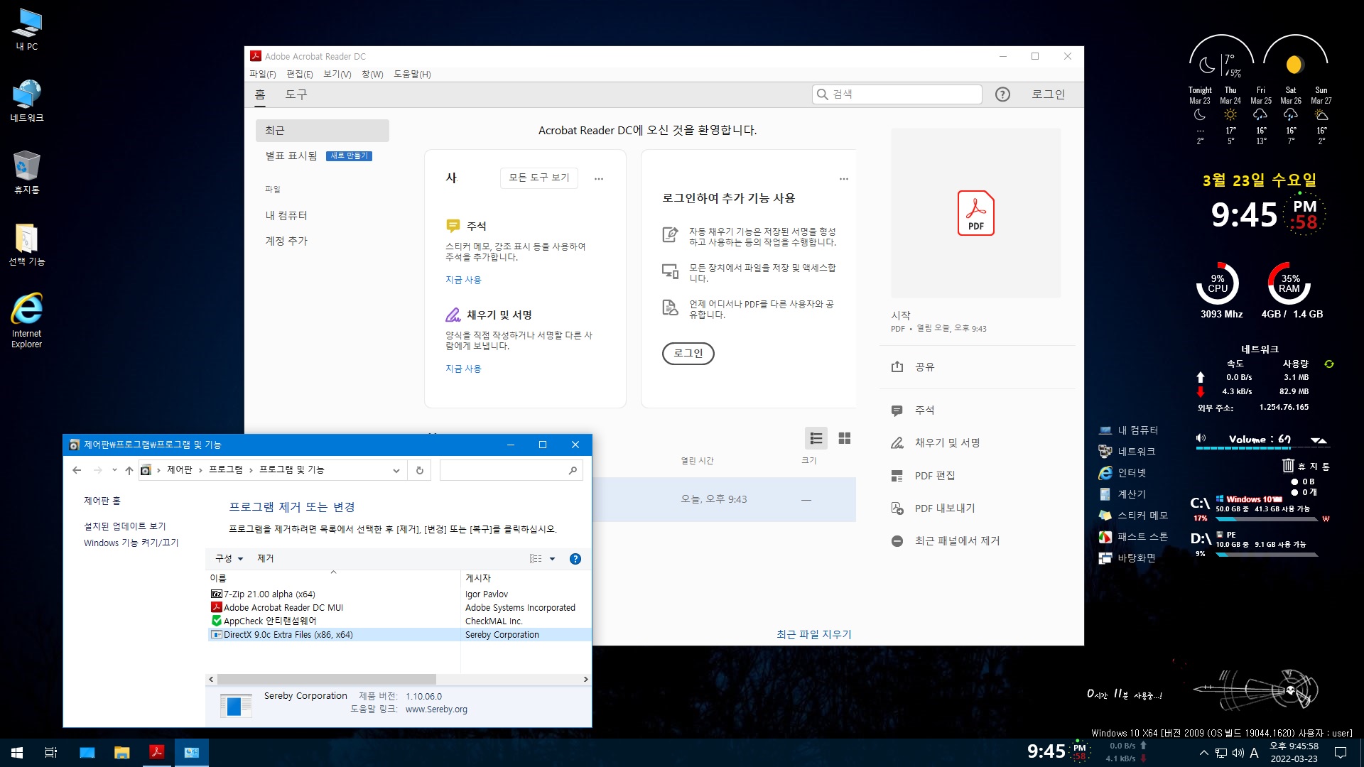This screenshot has height=767, width=1364.
Task: Click the top-right sign-in link
Action: [x=1048, y=94]
